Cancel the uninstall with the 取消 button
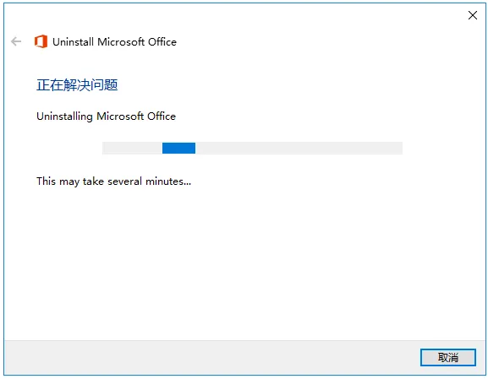Viewport: 488px width, 379px height. click(x=448, y=357)
